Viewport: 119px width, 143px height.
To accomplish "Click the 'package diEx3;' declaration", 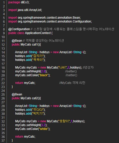I will click(19, 2).
